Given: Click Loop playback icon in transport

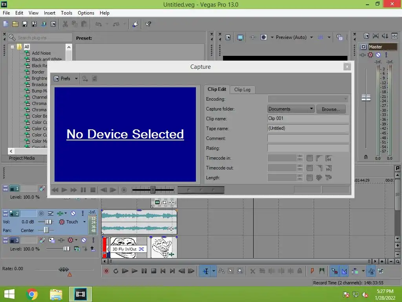Looking at the screenshot, I should click(x=116, y=271).
